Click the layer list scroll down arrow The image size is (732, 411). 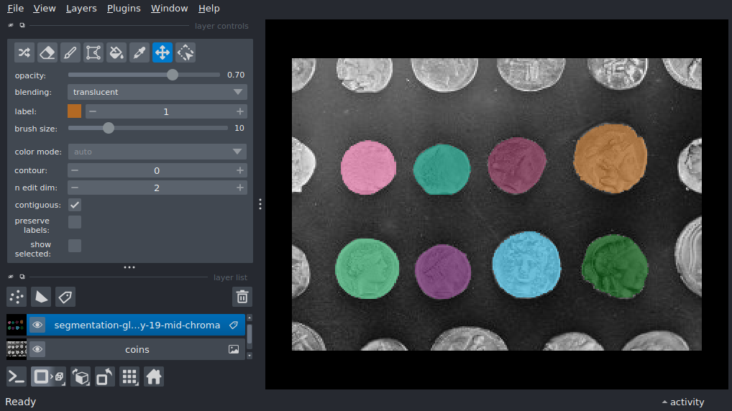click(x=250, y=356)
